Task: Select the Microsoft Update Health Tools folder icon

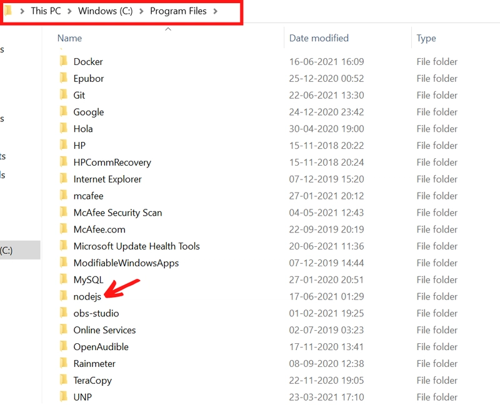Action: 64,246
